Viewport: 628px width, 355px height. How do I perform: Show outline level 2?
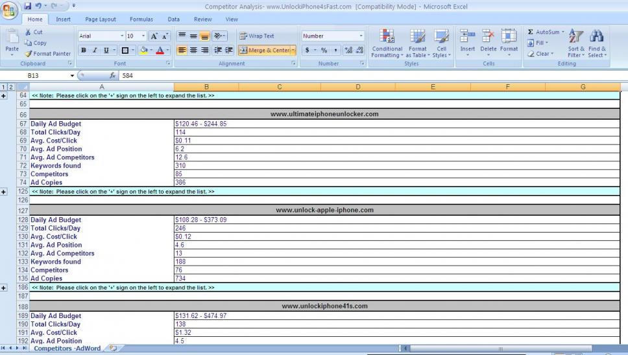tap(11, 87)
